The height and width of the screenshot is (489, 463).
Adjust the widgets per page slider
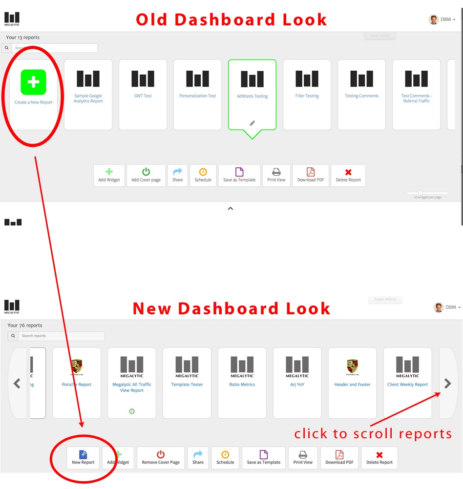click(421, 193)
